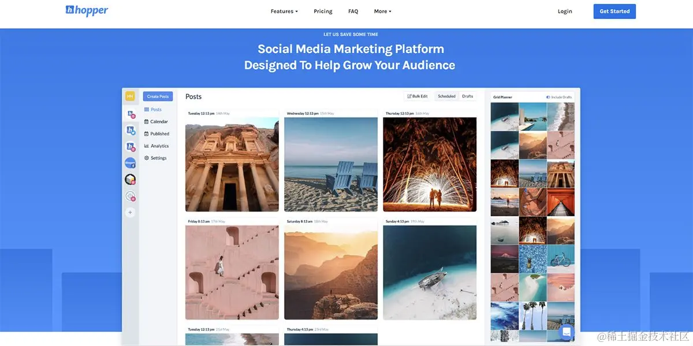The width and height of the screenshot is (693, 346).
Task: Select the snowy mountain dusk image in Grid Planner
Action: 504,258
